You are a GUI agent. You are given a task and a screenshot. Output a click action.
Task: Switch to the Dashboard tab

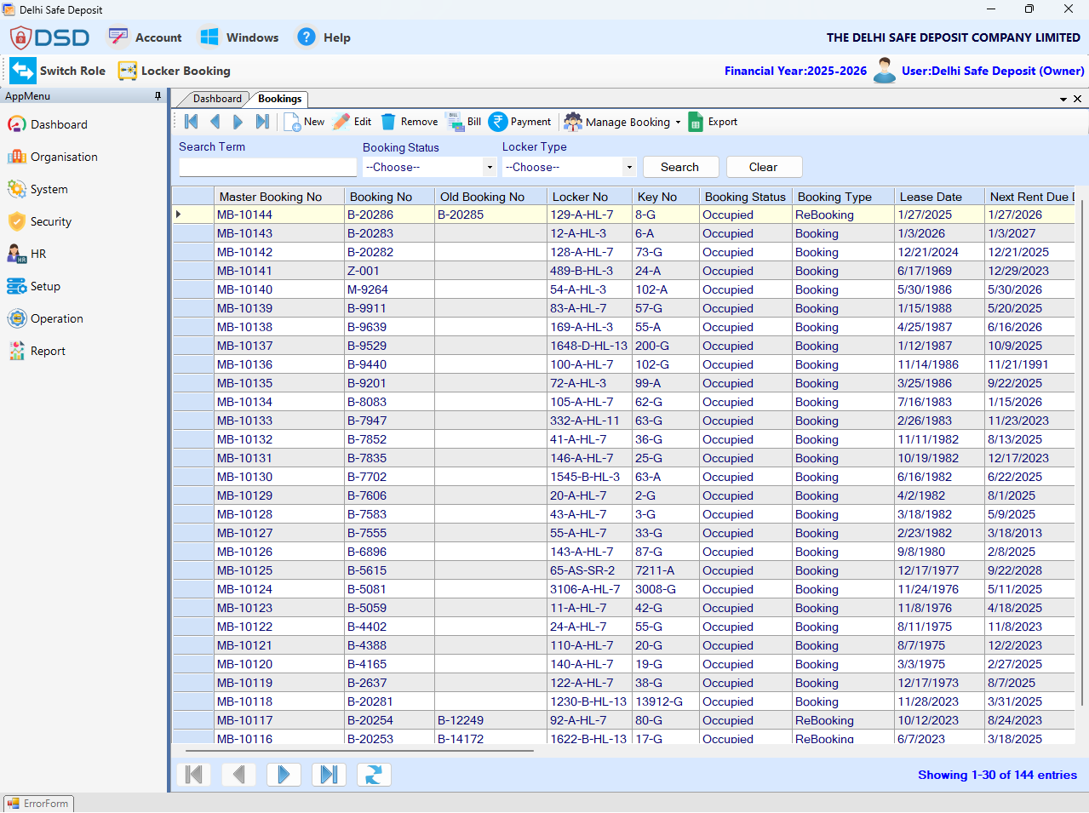pos(217,99)
